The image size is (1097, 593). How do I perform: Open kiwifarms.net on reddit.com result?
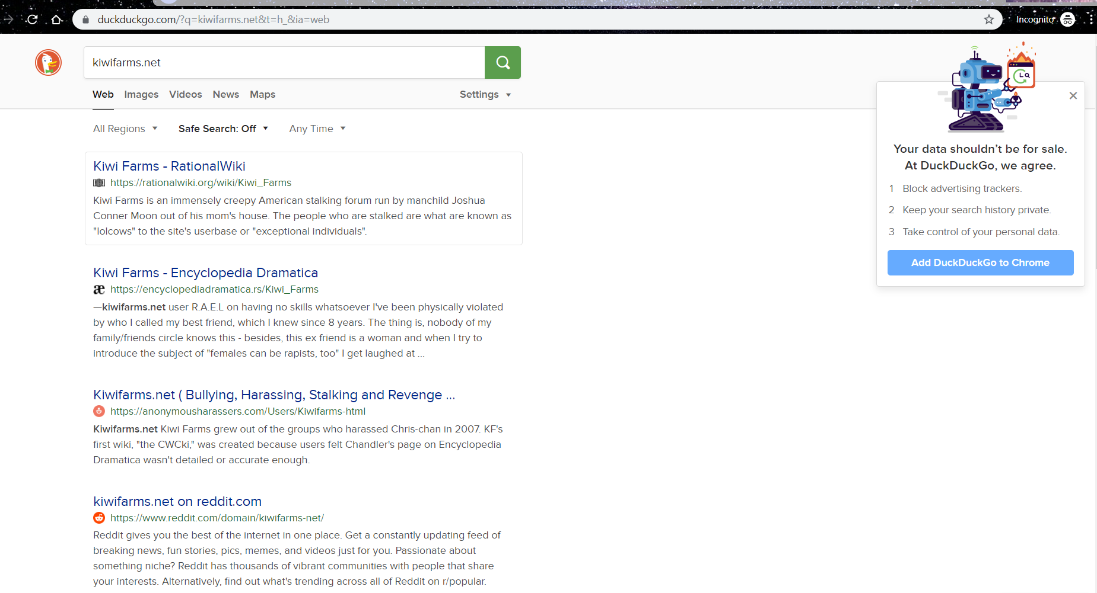tap(177, 502)
